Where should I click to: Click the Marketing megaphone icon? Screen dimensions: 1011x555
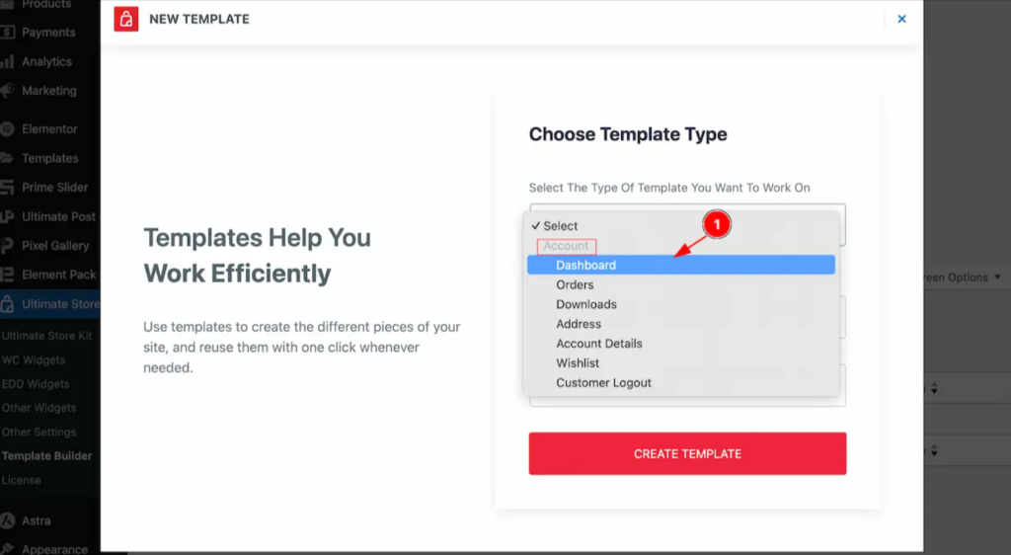tap(7, 91)
